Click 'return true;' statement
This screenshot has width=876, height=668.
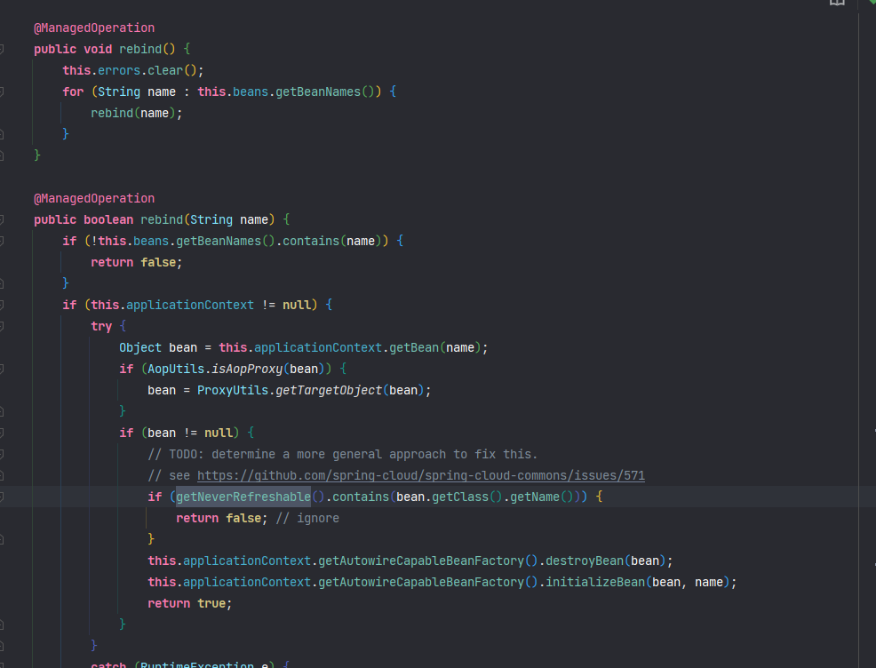click(190, 603)
